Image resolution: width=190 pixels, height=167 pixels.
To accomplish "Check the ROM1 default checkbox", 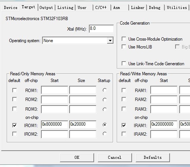I will [15, 90].
